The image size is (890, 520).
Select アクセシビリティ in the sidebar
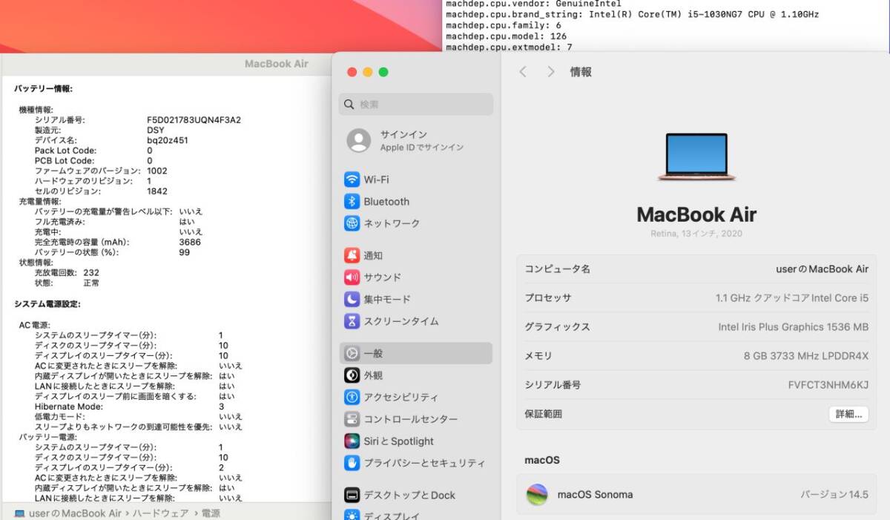point(416,398)
